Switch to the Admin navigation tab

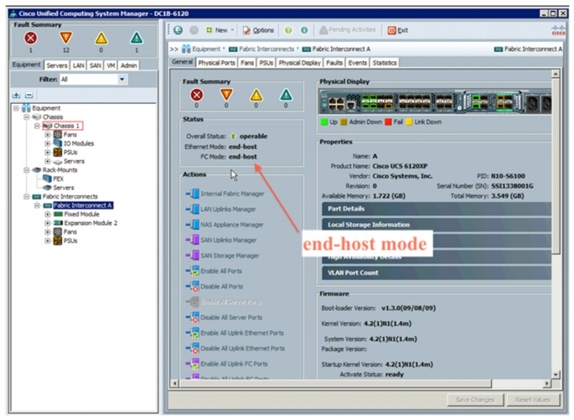pos(128,65)
